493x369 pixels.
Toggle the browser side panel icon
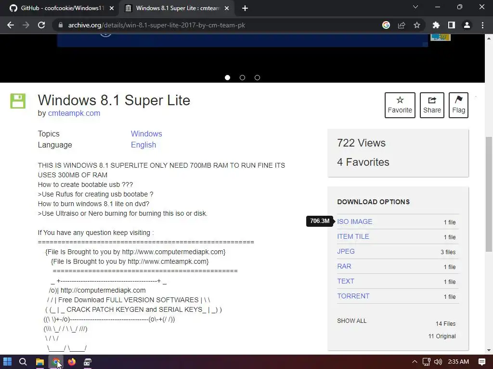[452, 25]
